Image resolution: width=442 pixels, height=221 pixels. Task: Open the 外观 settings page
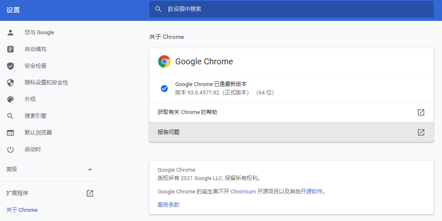[x=30, y=99]
